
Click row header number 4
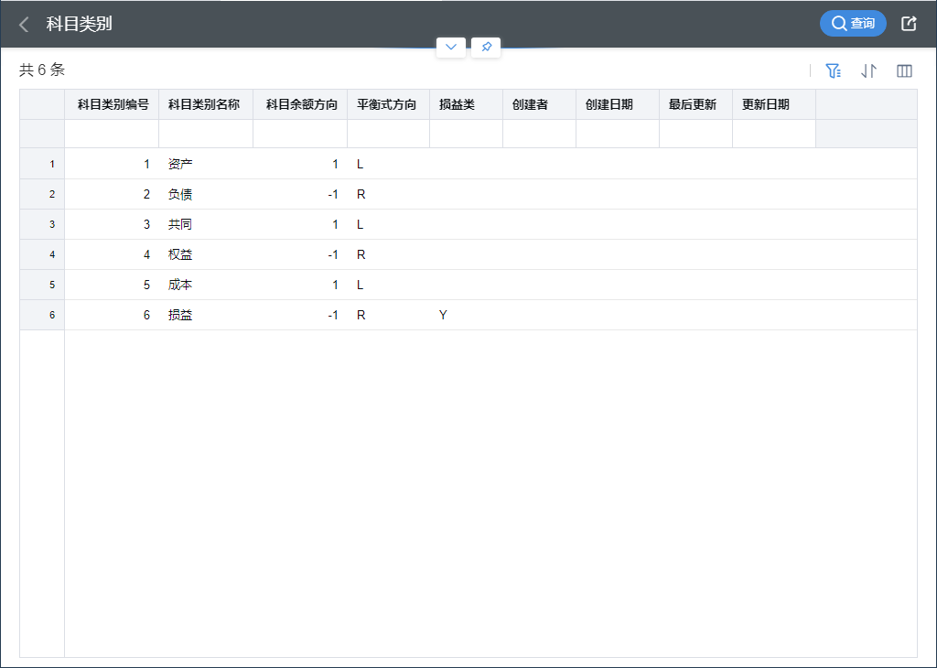click(42, 254)
